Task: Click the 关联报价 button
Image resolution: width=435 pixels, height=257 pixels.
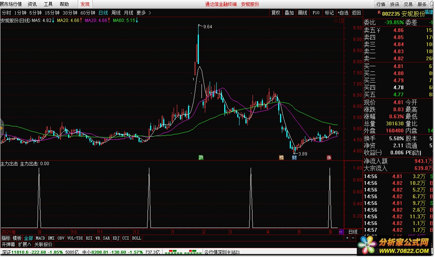Action: tap(43, 244)
